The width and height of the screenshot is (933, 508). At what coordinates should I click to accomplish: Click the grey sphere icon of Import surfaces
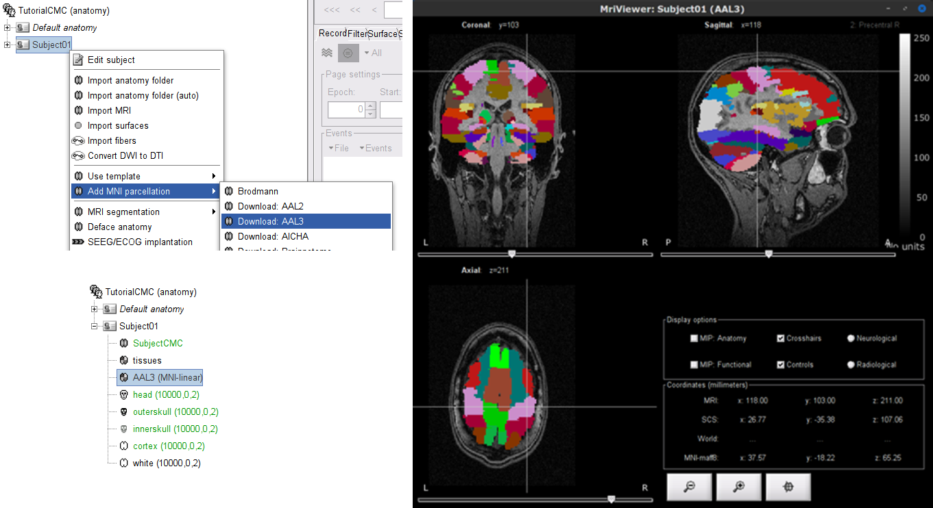78,125
